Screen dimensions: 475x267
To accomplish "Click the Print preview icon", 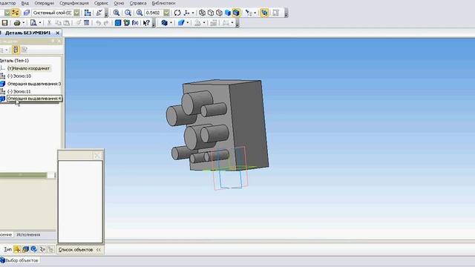I will tap(33, 23).
